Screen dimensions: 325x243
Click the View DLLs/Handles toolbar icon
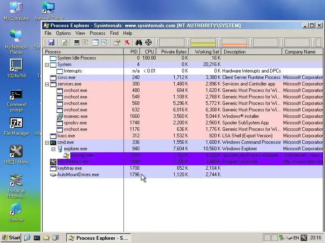pos(104,43)
